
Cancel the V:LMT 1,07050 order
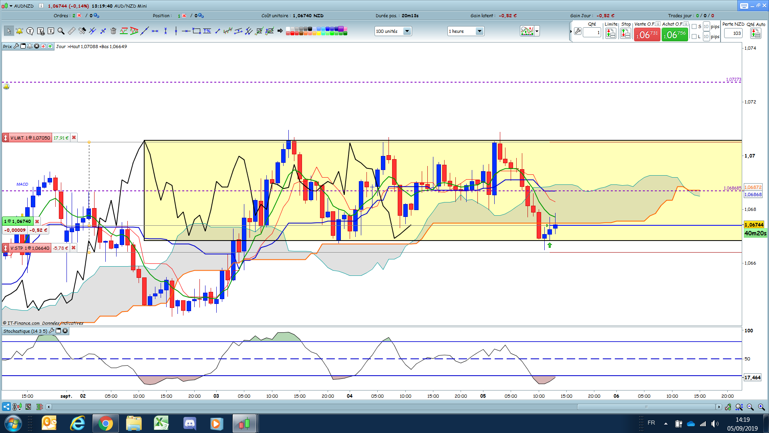click(74, 138)
